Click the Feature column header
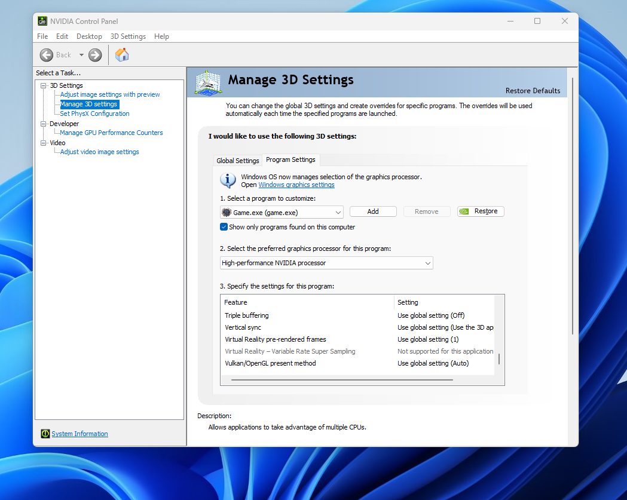Image resolution: width=627 pixels, height=500 pixels. pyautogui.click(x=307, y=302)
